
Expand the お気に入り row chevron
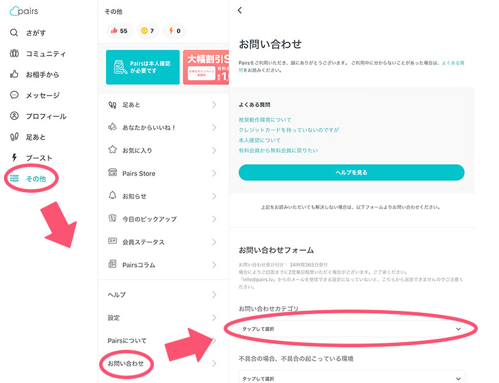[x=214, y=151]
